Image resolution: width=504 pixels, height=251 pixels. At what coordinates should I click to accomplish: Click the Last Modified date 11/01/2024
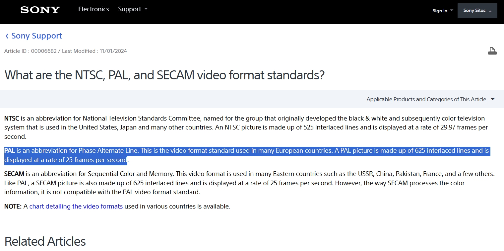113,51
